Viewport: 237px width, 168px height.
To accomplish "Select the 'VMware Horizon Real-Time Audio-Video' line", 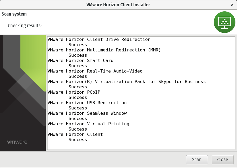I will 95,71.
